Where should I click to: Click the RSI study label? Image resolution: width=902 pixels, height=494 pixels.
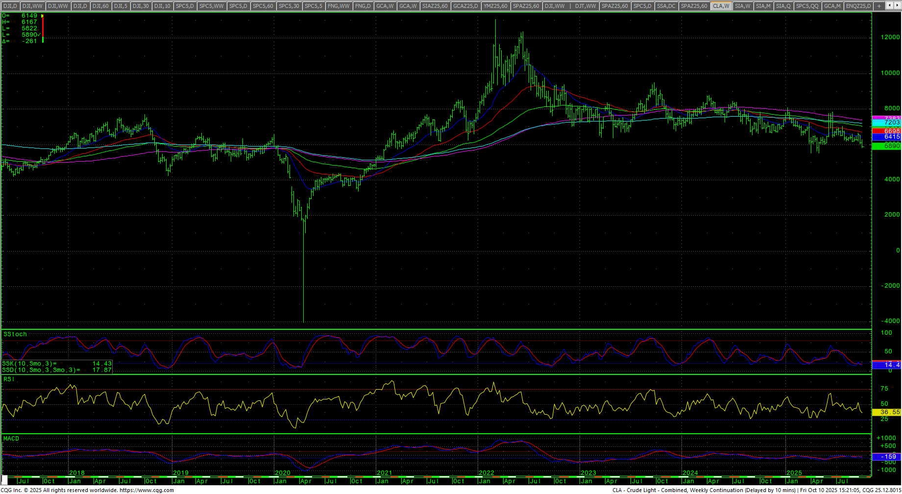point(9,379)
